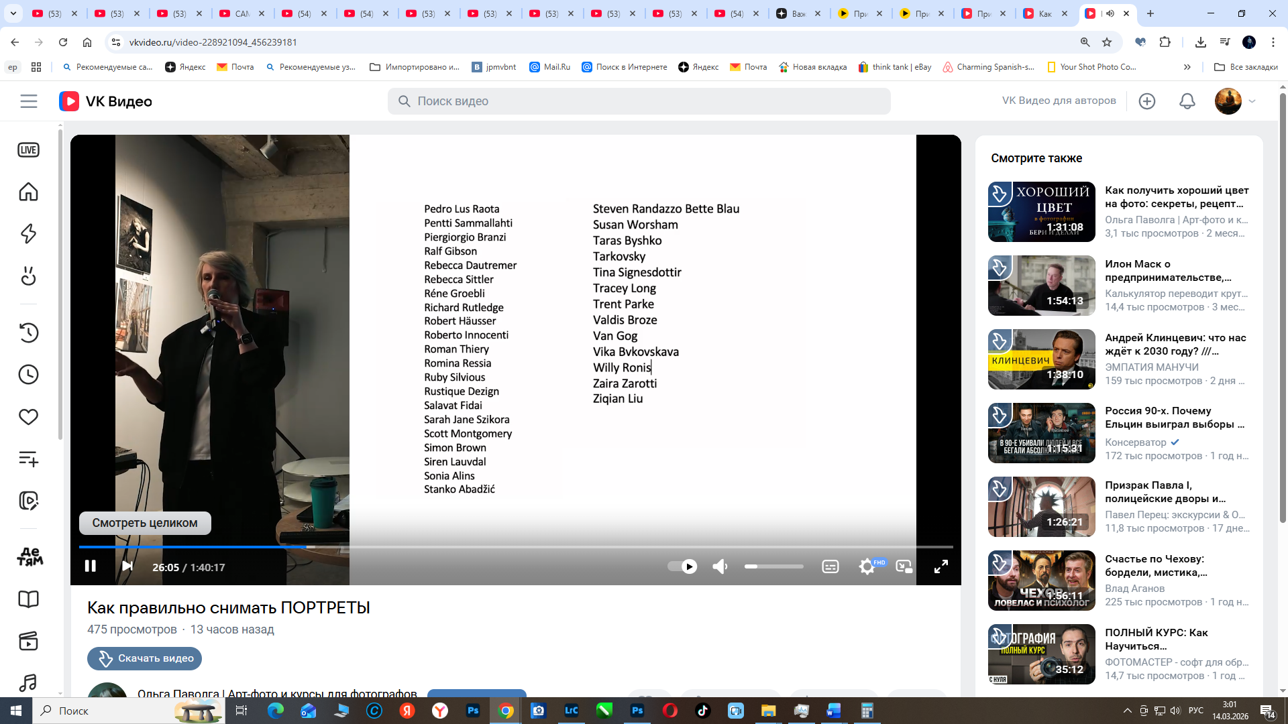Click the add video plus icon

pos(1146,101)
